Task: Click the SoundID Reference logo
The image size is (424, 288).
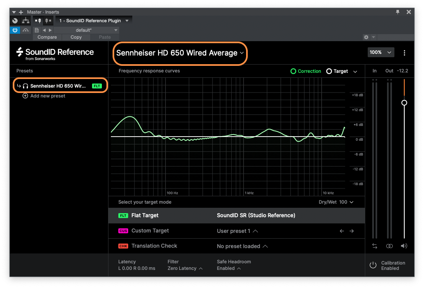Action: pos(55,53)
